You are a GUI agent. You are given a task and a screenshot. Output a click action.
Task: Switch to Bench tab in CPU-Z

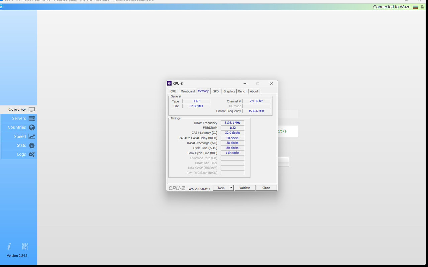click(242, 91)
